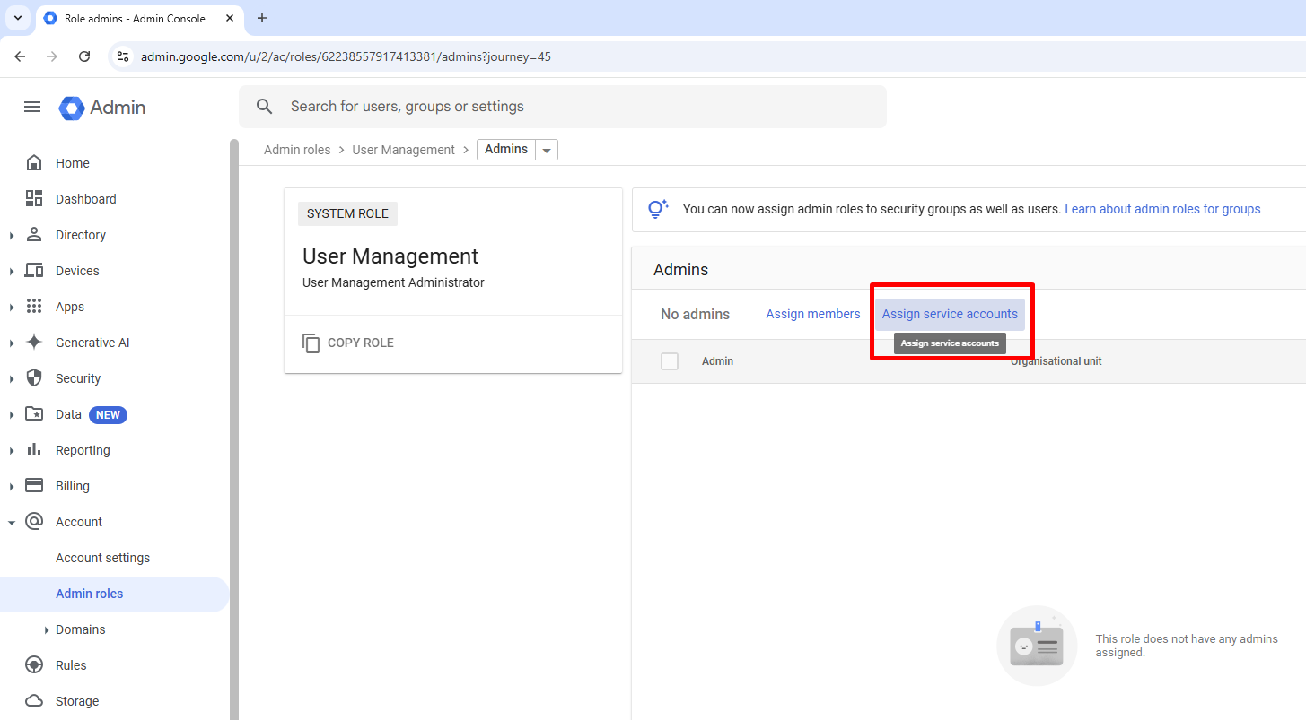Viewport: 1306px width, 720px height.
Task: Click the site information icon in address bar
Action: pyautogui.click(x=124, y=56)
